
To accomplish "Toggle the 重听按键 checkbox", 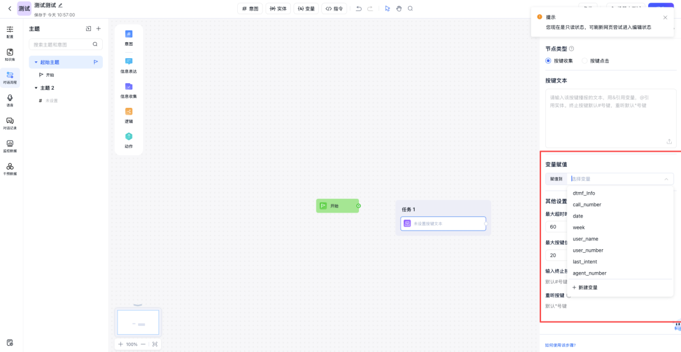I will tap(569, 296).
